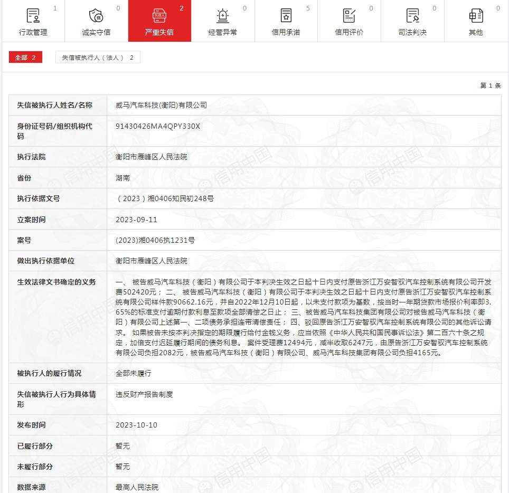Click the 其他 category icon
Image resolution: width=509 pixels, height=493 pixels.
476,16
